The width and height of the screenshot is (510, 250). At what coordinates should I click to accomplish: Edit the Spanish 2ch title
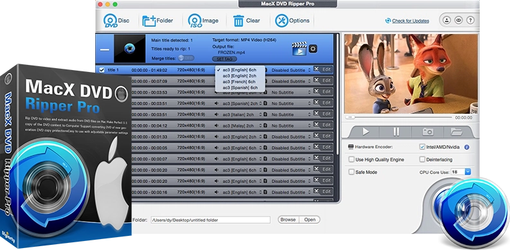322,103
